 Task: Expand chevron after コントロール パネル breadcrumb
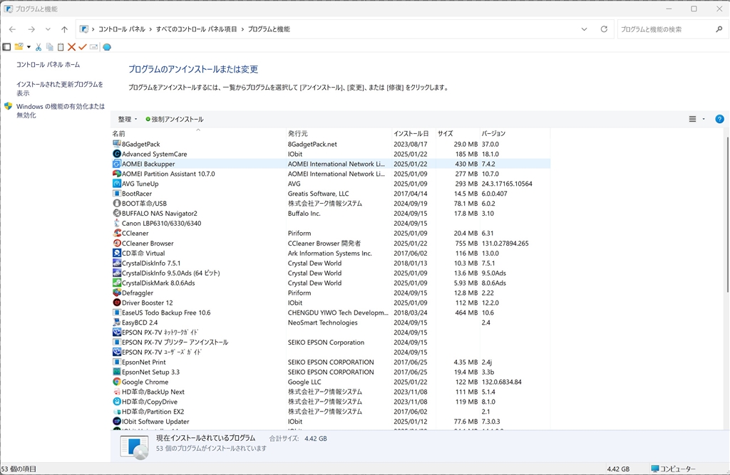[x=150, y=29]
